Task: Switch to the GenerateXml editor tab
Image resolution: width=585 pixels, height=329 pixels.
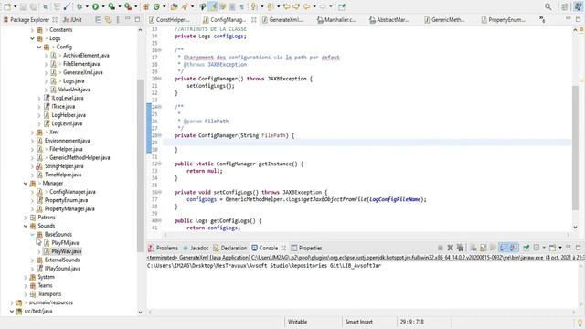Action: tap(282, 20)
